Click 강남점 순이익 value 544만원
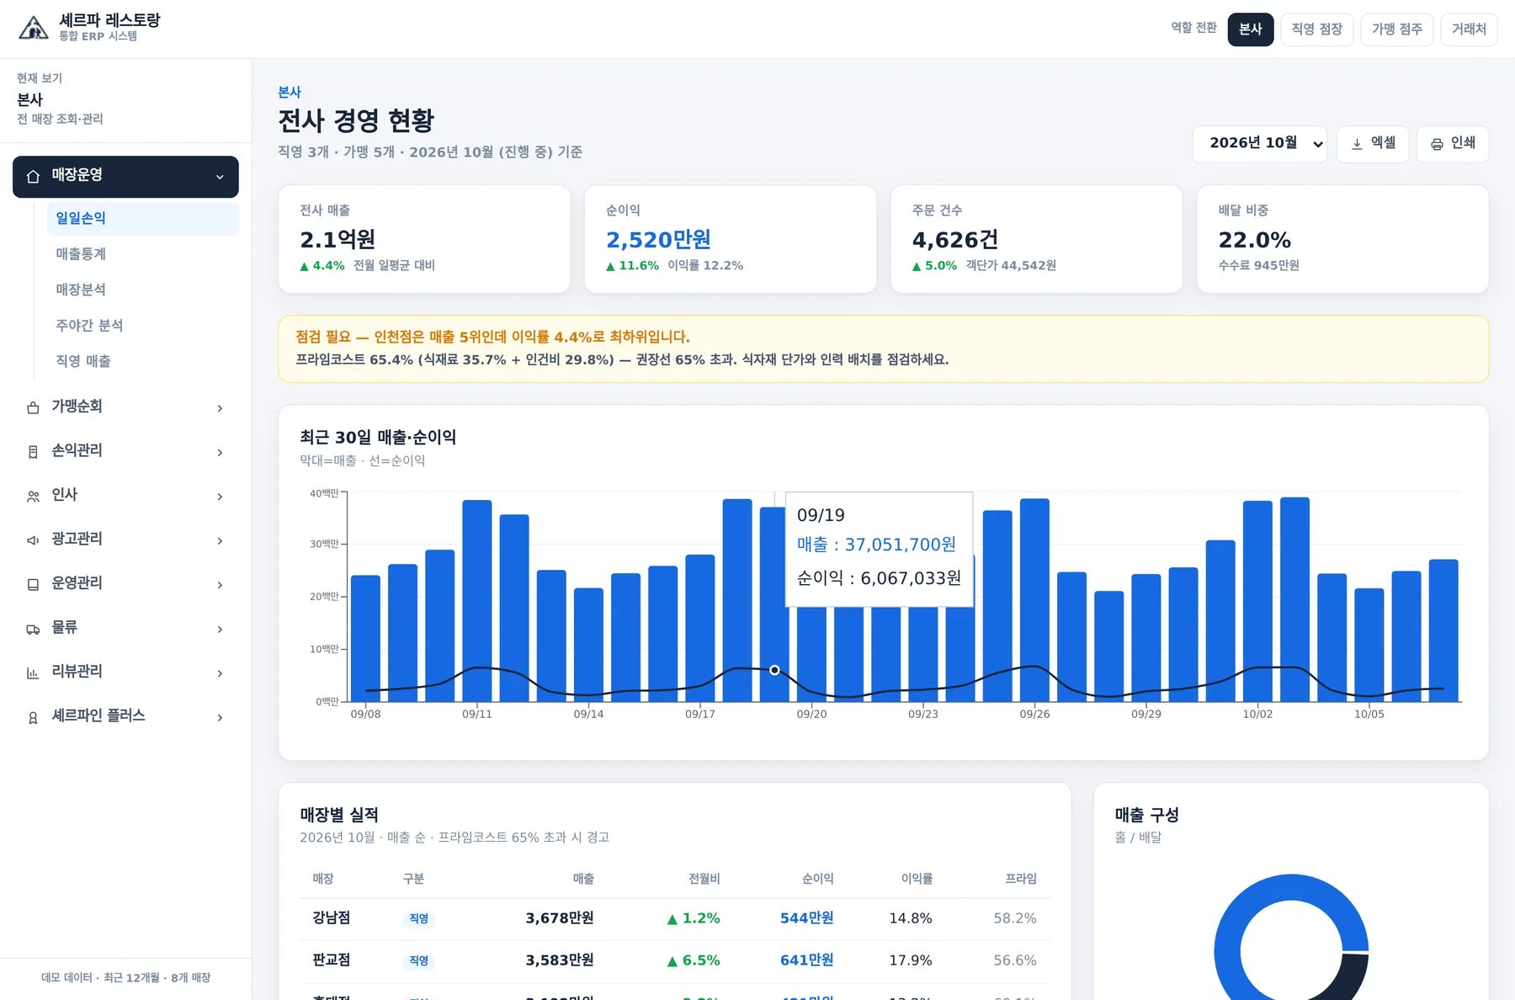 pyautogui.click(x=806, y=918)
